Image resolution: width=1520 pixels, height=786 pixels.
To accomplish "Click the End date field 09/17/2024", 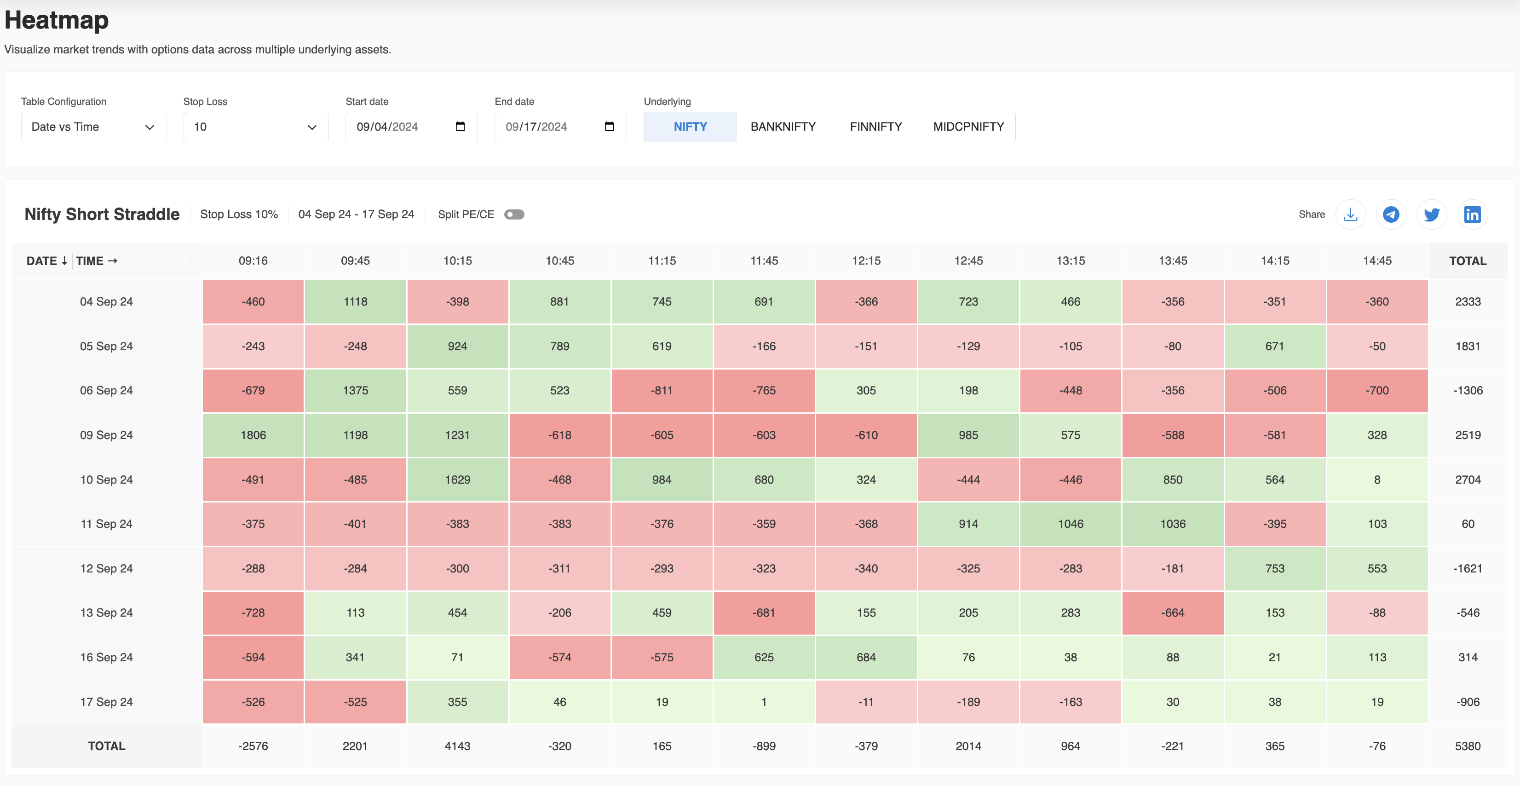I will (x=560, y=127).
